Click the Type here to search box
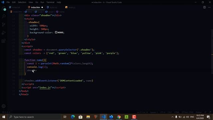 [x=34, y=117]
